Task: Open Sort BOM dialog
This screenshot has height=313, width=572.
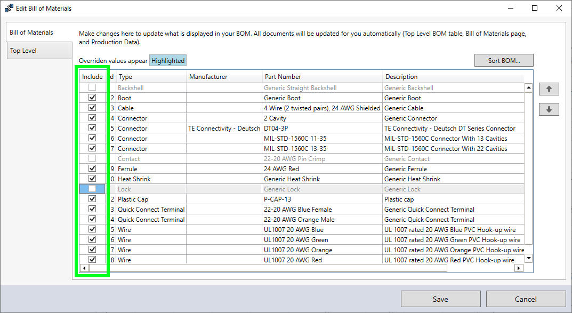Action: (504, 61)
